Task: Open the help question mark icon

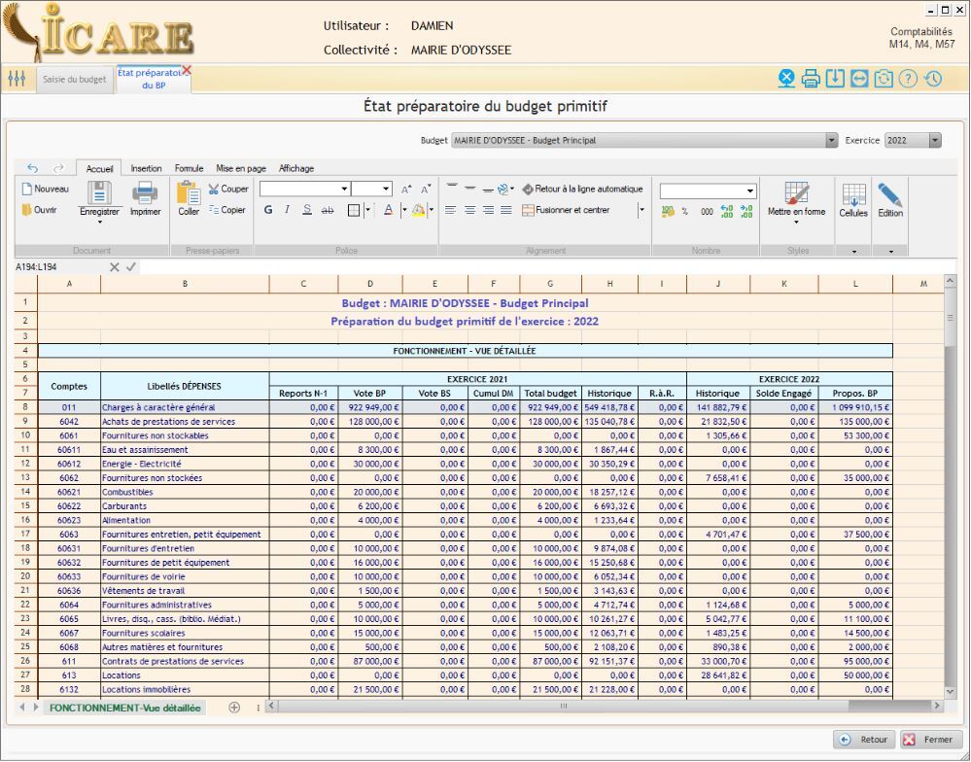Action: pos(908,80)
